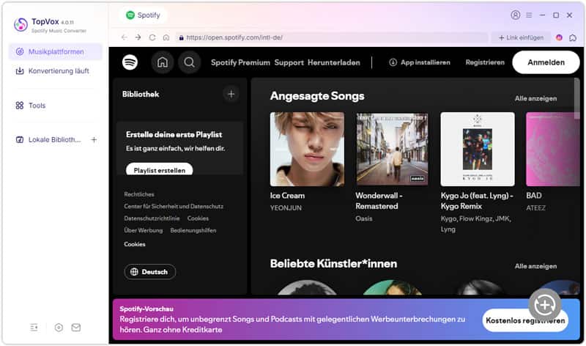Open the Über Werbung link
The height and width of the screenshot is (346, 586).
[x=143, y=230]
